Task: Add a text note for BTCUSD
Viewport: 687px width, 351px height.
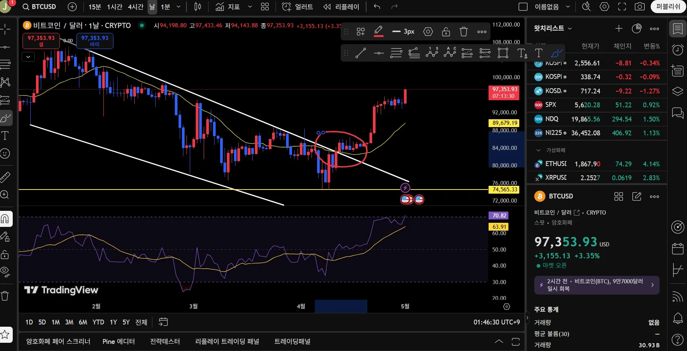Action: pyautogui.click(x=636, y=196)
